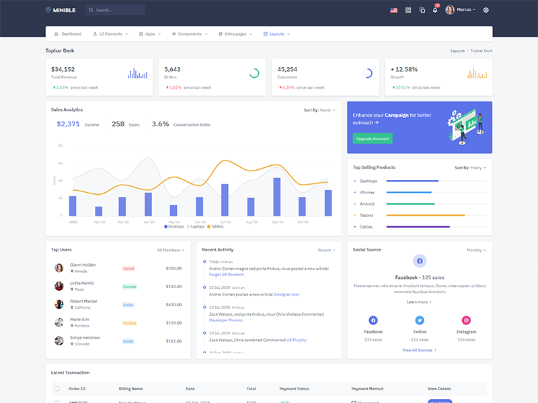Open the Marcus user profile menu

coord(461,10)
